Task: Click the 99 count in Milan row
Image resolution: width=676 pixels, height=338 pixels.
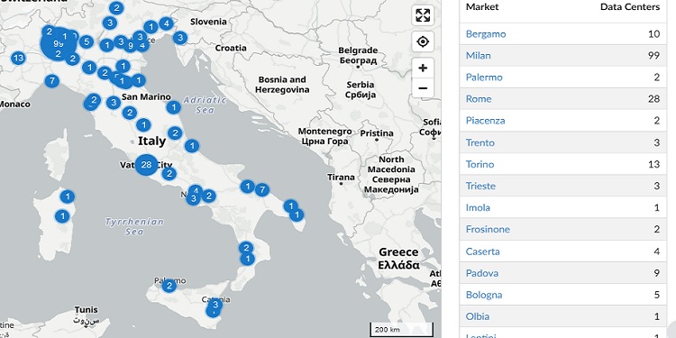Action: point(653,56)
